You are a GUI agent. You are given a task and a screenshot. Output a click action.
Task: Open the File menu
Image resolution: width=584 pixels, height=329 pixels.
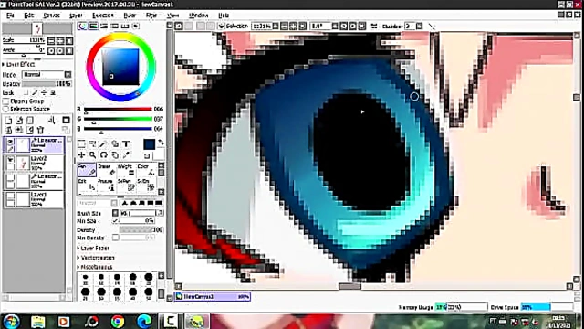tap(10, 16)
